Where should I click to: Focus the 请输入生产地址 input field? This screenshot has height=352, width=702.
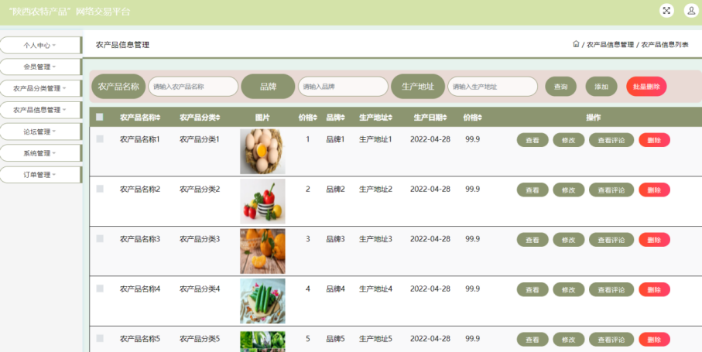492,87
